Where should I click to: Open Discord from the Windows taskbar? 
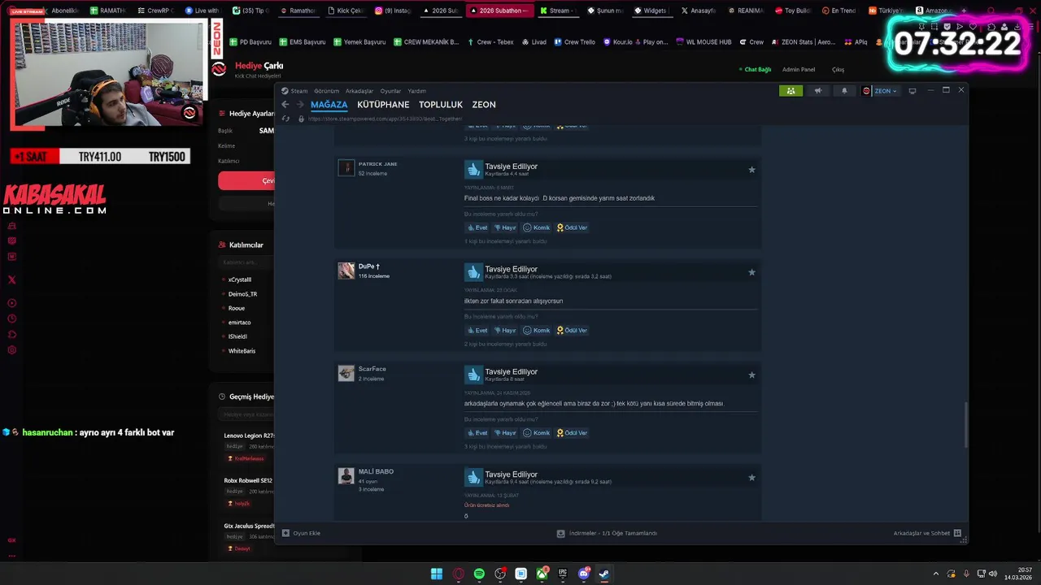click(x=583, y=574)
